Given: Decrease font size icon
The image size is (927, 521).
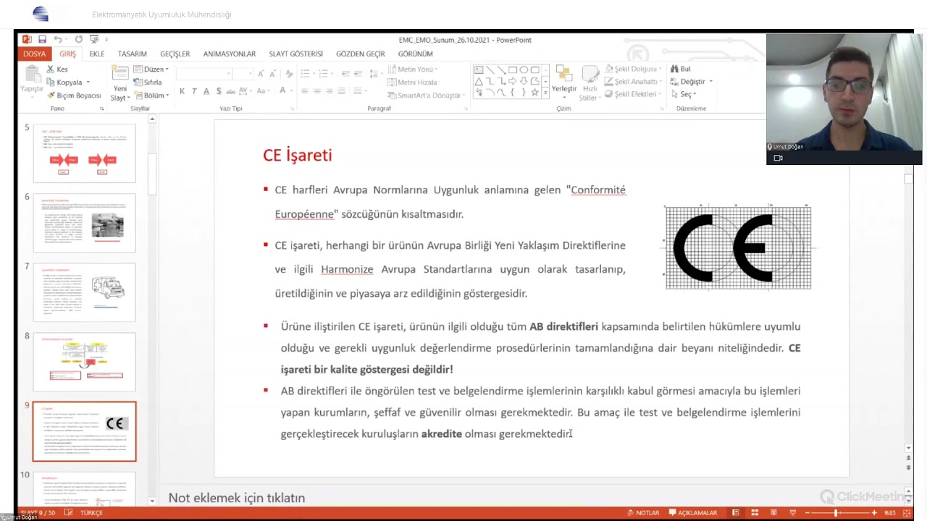Looking at the screenshot, I should pos(274,74).
